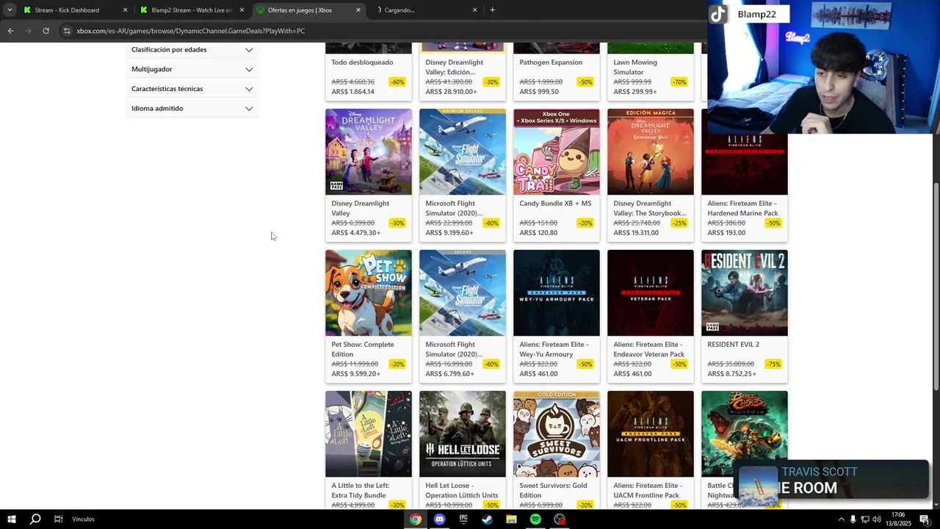This screenshot has width=940, height=529.
Task: Open Candy Trail bundle cover image
Action: click(x=557, y=152)
